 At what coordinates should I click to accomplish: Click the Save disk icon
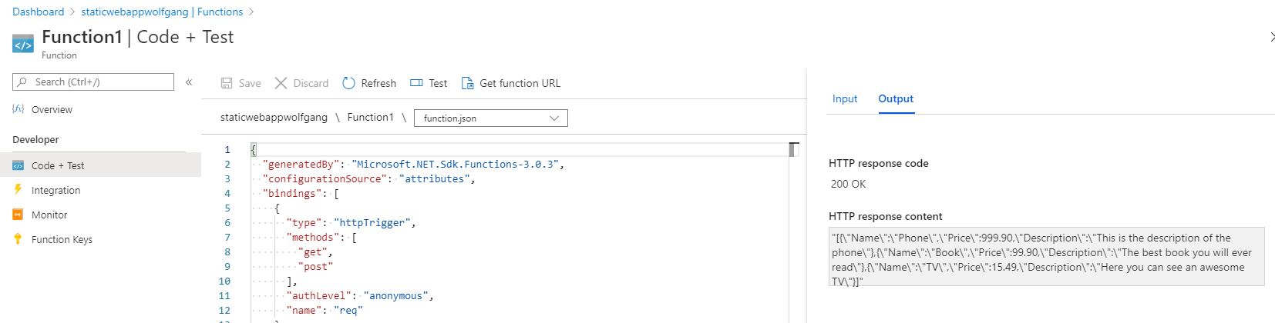point(227,83)
